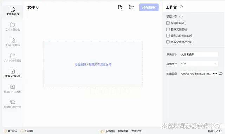The width and height of the screenshot is (225, 134).
Task: Open the 批量新建文件夹 tool
Action: pos(13,104)
